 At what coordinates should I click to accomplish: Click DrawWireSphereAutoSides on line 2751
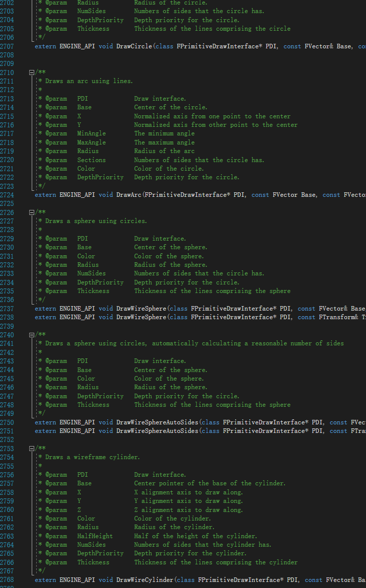157,431
